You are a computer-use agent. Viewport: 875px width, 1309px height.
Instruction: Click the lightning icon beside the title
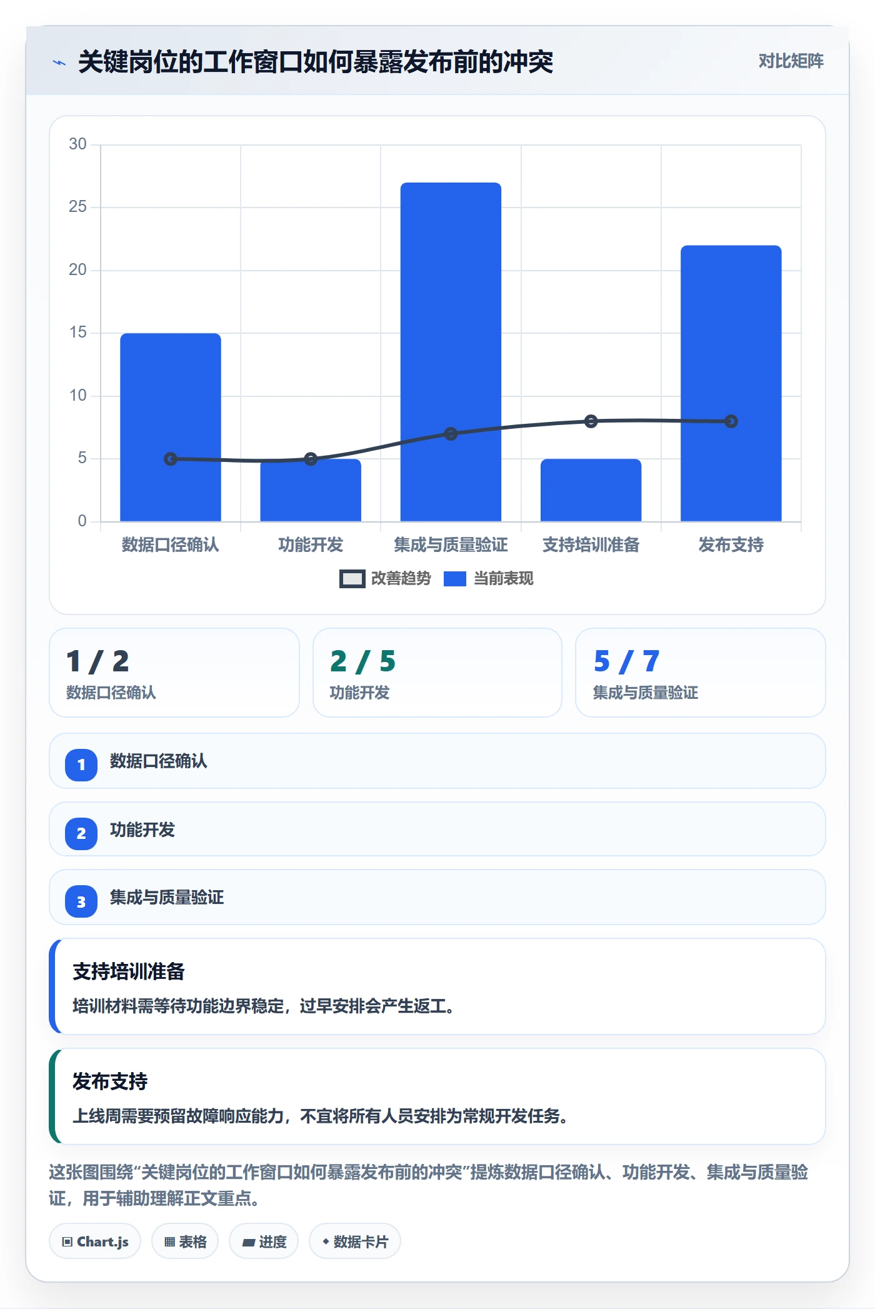pyautogui.click(x=59, y=63)
